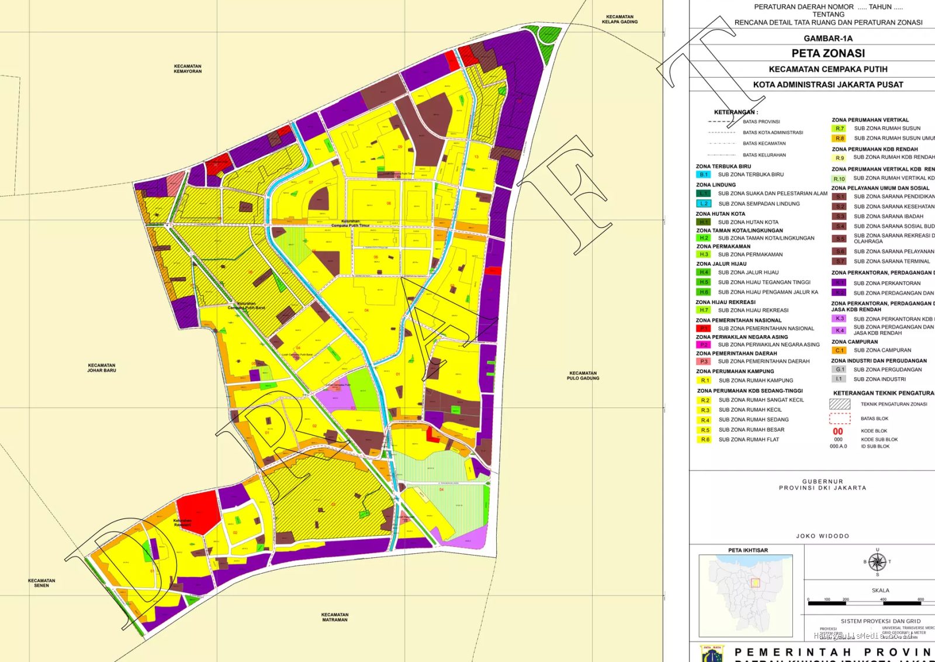Click the 'GAMBAR-1A' heading
Screen dimensions: 935x662
pos(828,39)
